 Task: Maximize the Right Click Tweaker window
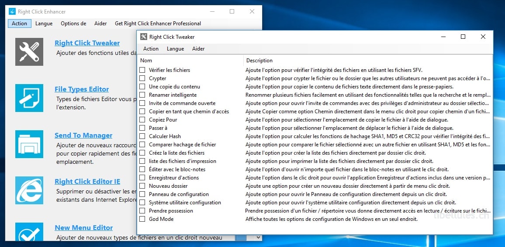click(463, 37)
